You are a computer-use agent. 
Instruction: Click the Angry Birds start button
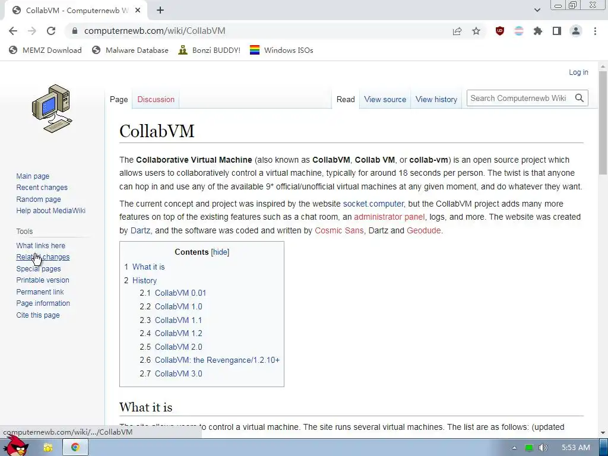tap(16, 446)
